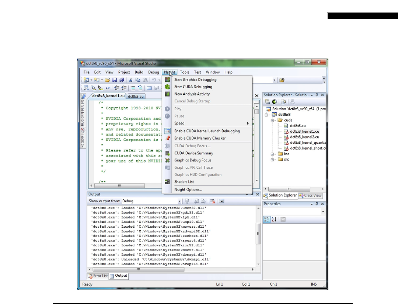
Task: Select Graphics Debug Focus menu entry
Action: click(207, 160)
